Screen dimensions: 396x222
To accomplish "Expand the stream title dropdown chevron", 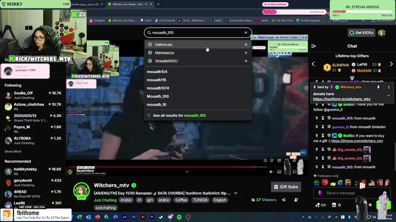I will 236,193.
